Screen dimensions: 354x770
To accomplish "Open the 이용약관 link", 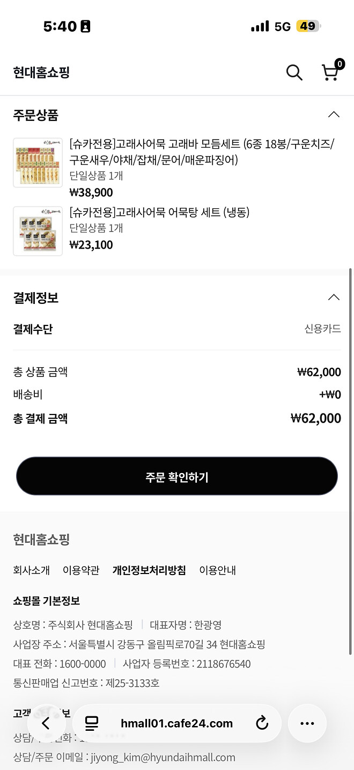I will coord(81,570).
